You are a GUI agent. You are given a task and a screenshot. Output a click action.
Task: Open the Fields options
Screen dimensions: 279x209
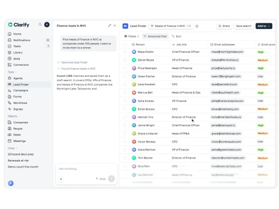click(x=132, y=36)
